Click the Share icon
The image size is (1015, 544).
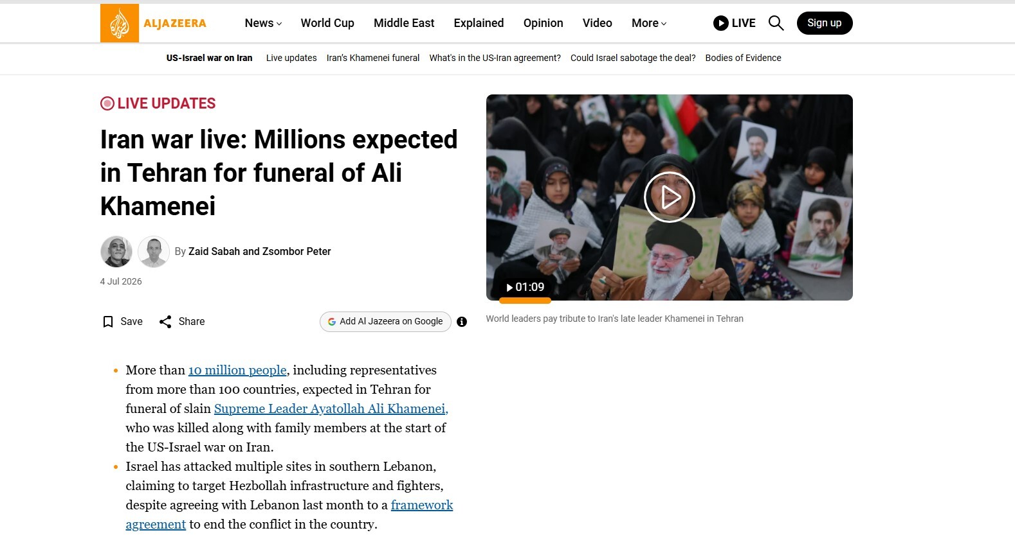tap(165, 322)
